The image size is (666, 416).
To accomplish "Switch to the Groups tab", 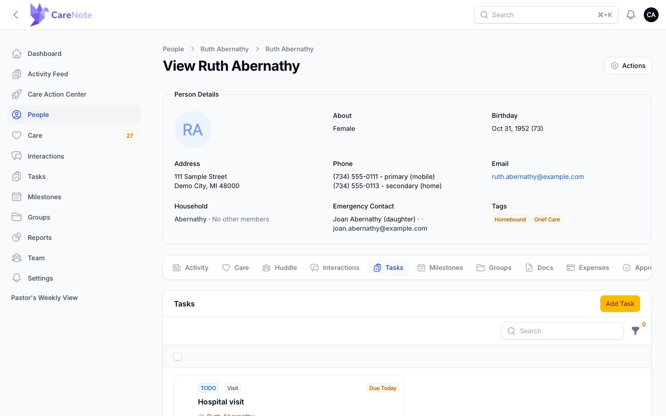I will (x=494, y=268).
